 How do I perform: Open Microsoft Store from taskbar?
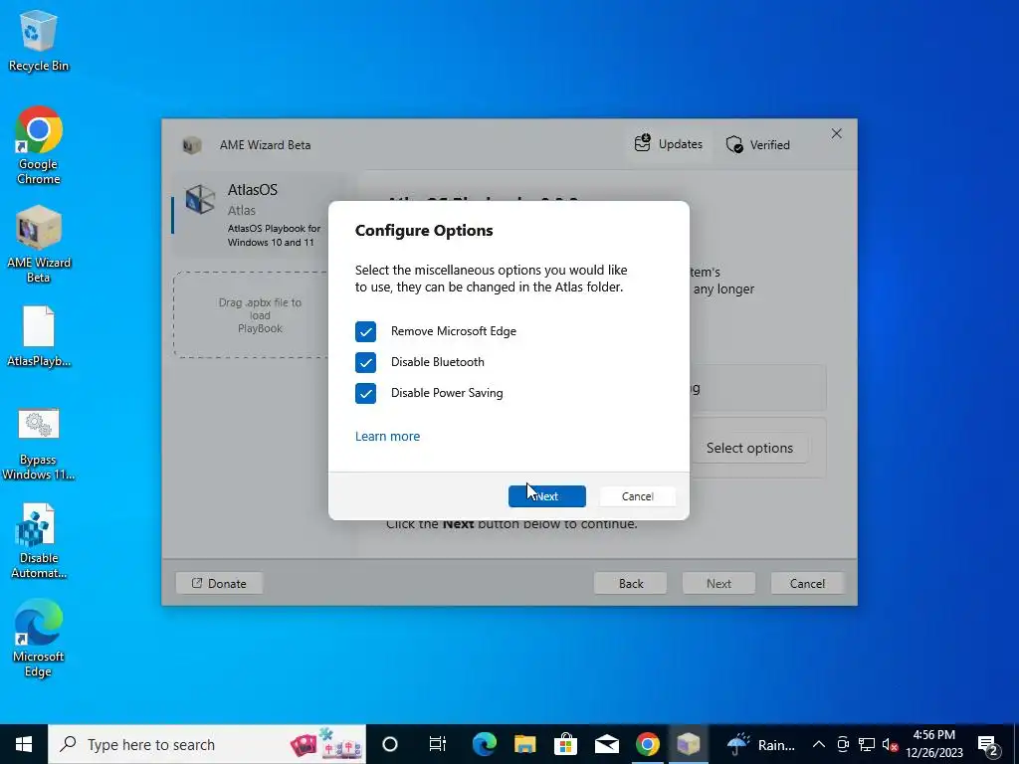coord(566,744)
